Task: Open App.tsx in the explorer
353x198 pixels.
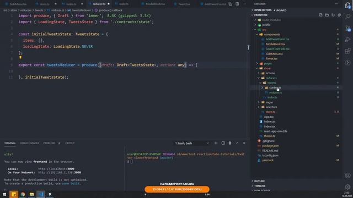Action: (269, 117)
